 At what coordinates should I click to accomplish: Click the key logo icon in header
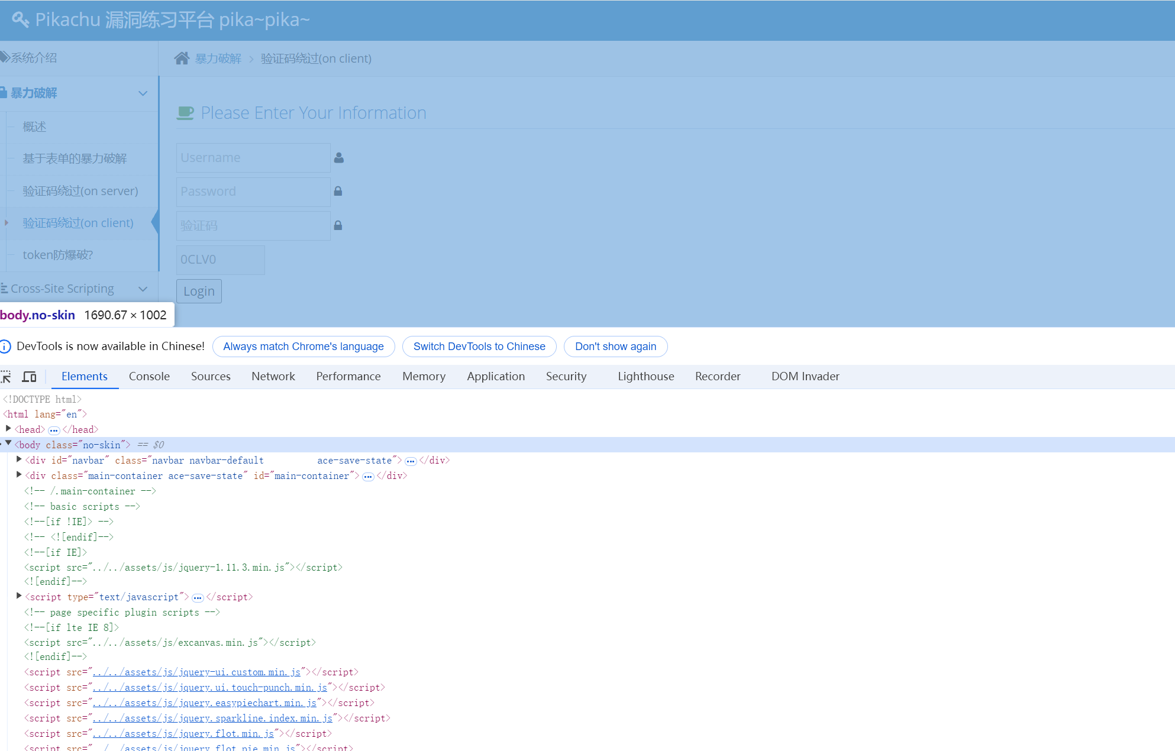tap(20, 20)
